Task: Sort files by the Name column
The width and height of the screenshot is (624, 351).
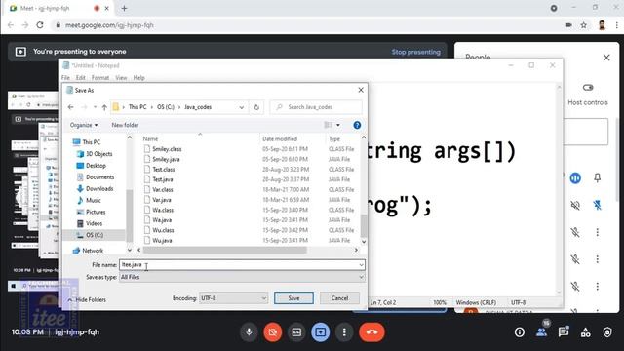Action: [150, 138]
